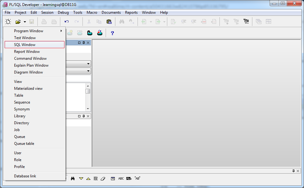The height and width of the screenshot is (188, 304).
Task: Open the Navigate back history dropdown arrow
Action: (x=151, y=22)
